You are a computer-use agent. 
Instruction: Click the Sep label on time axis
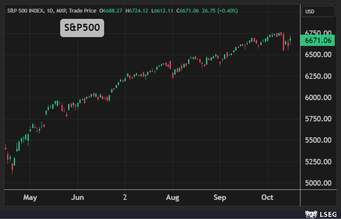pos(220,198)
